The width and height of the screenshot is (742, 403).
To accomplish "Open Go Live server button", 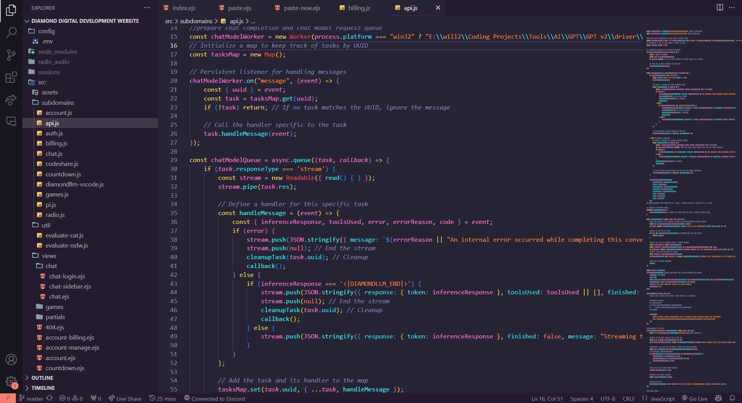I will point(694,398).
